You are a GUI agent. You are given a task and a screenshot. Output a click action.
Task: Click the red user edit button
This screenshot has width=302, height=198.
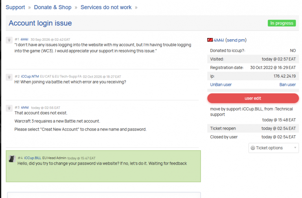click(x=253, y=98)
